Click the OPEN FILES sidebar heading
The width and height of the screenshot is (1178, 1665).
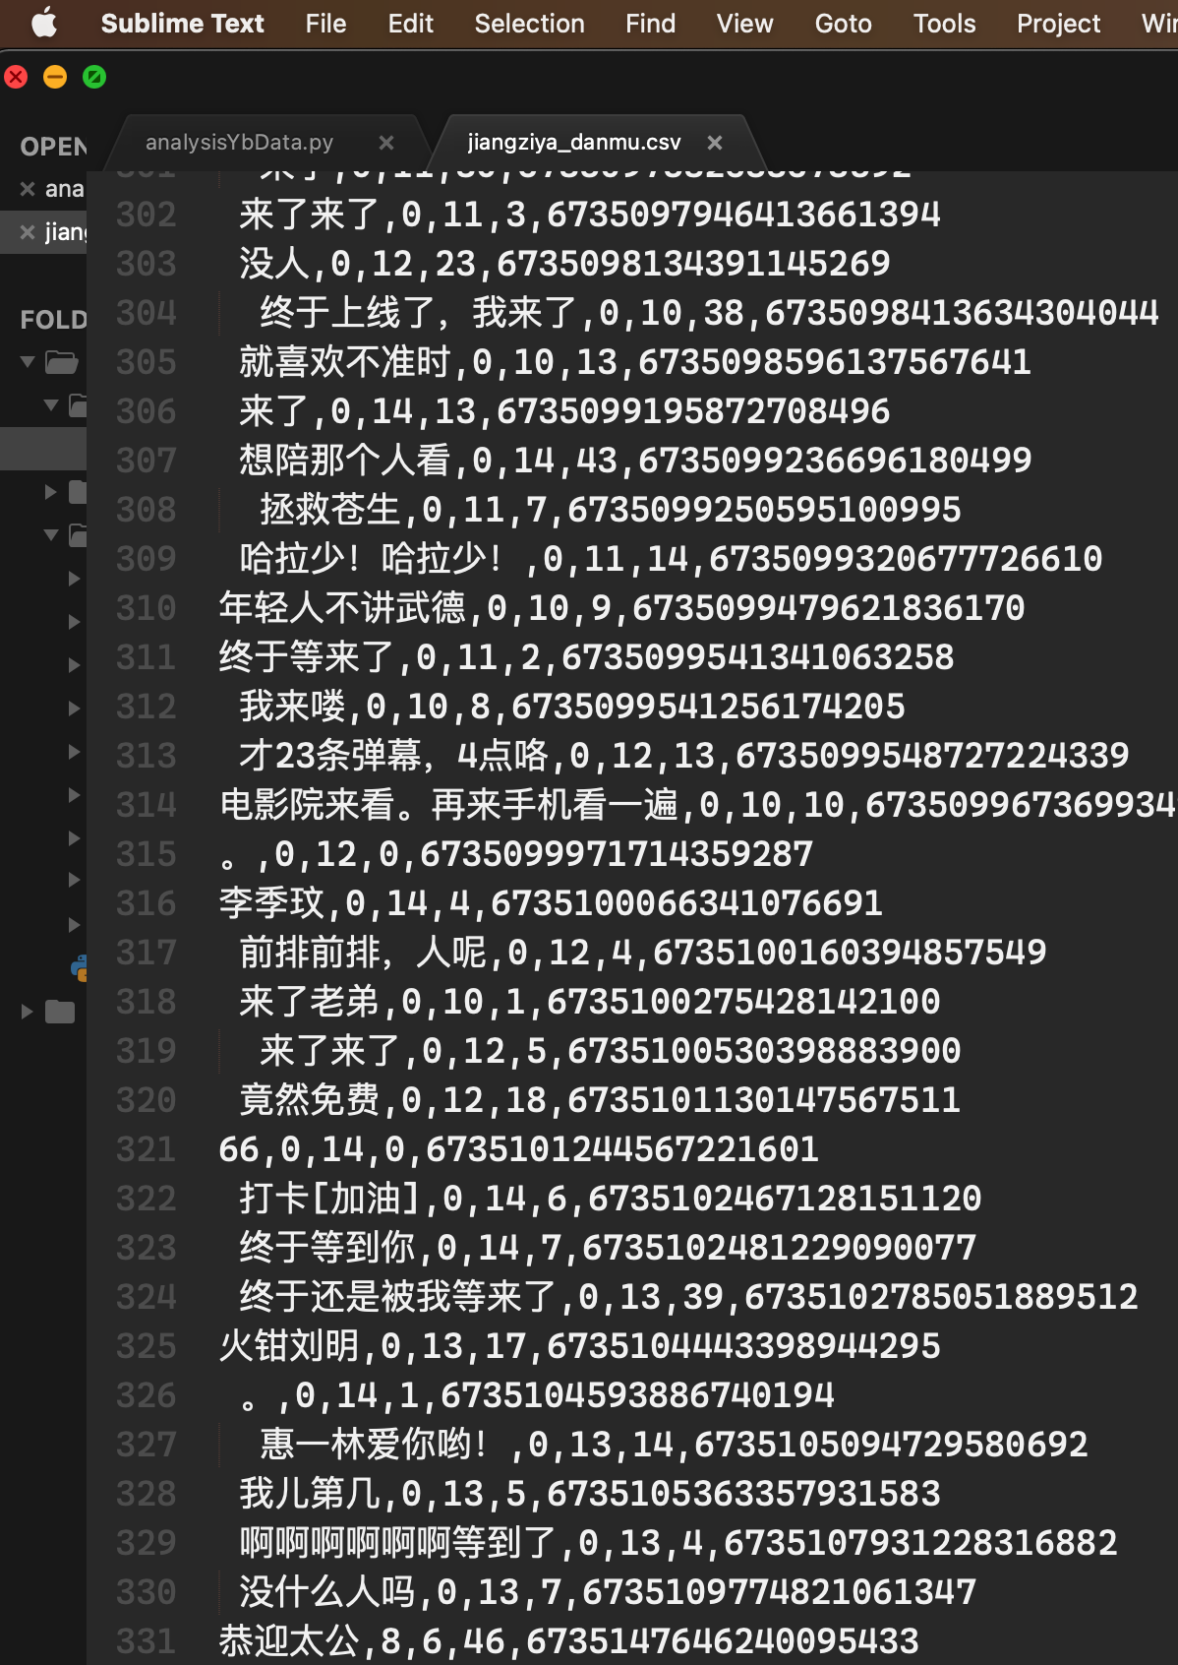point(54,147)
